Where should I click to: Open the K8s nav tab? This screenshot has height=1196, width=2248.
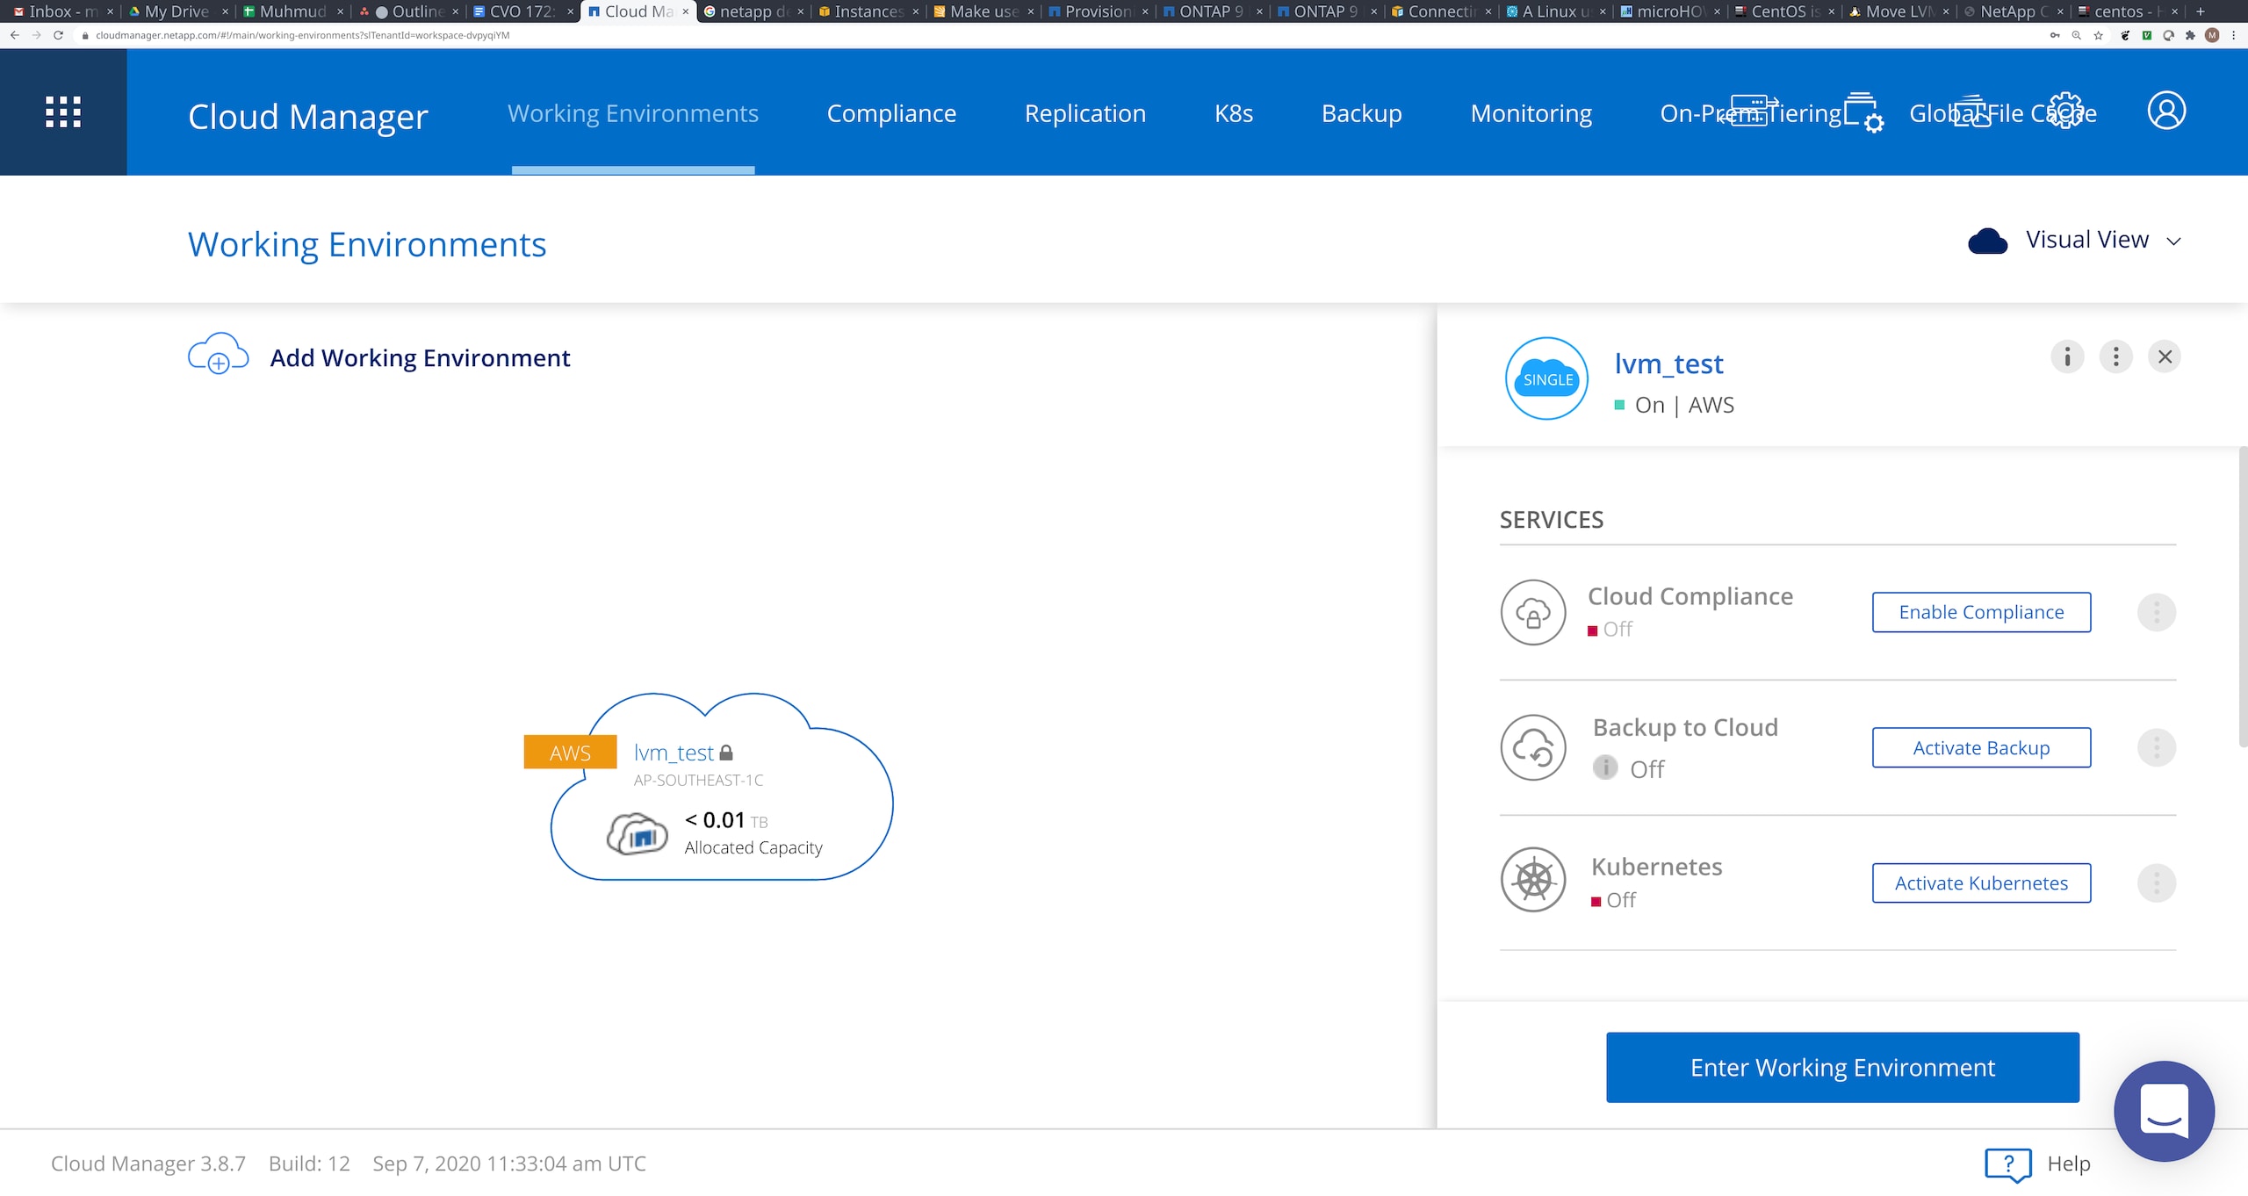click(x=1234, y=113)
